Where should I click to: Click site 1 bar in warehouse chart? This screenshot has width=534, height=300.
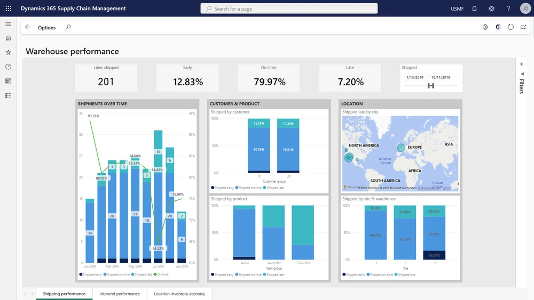point(375,233)
